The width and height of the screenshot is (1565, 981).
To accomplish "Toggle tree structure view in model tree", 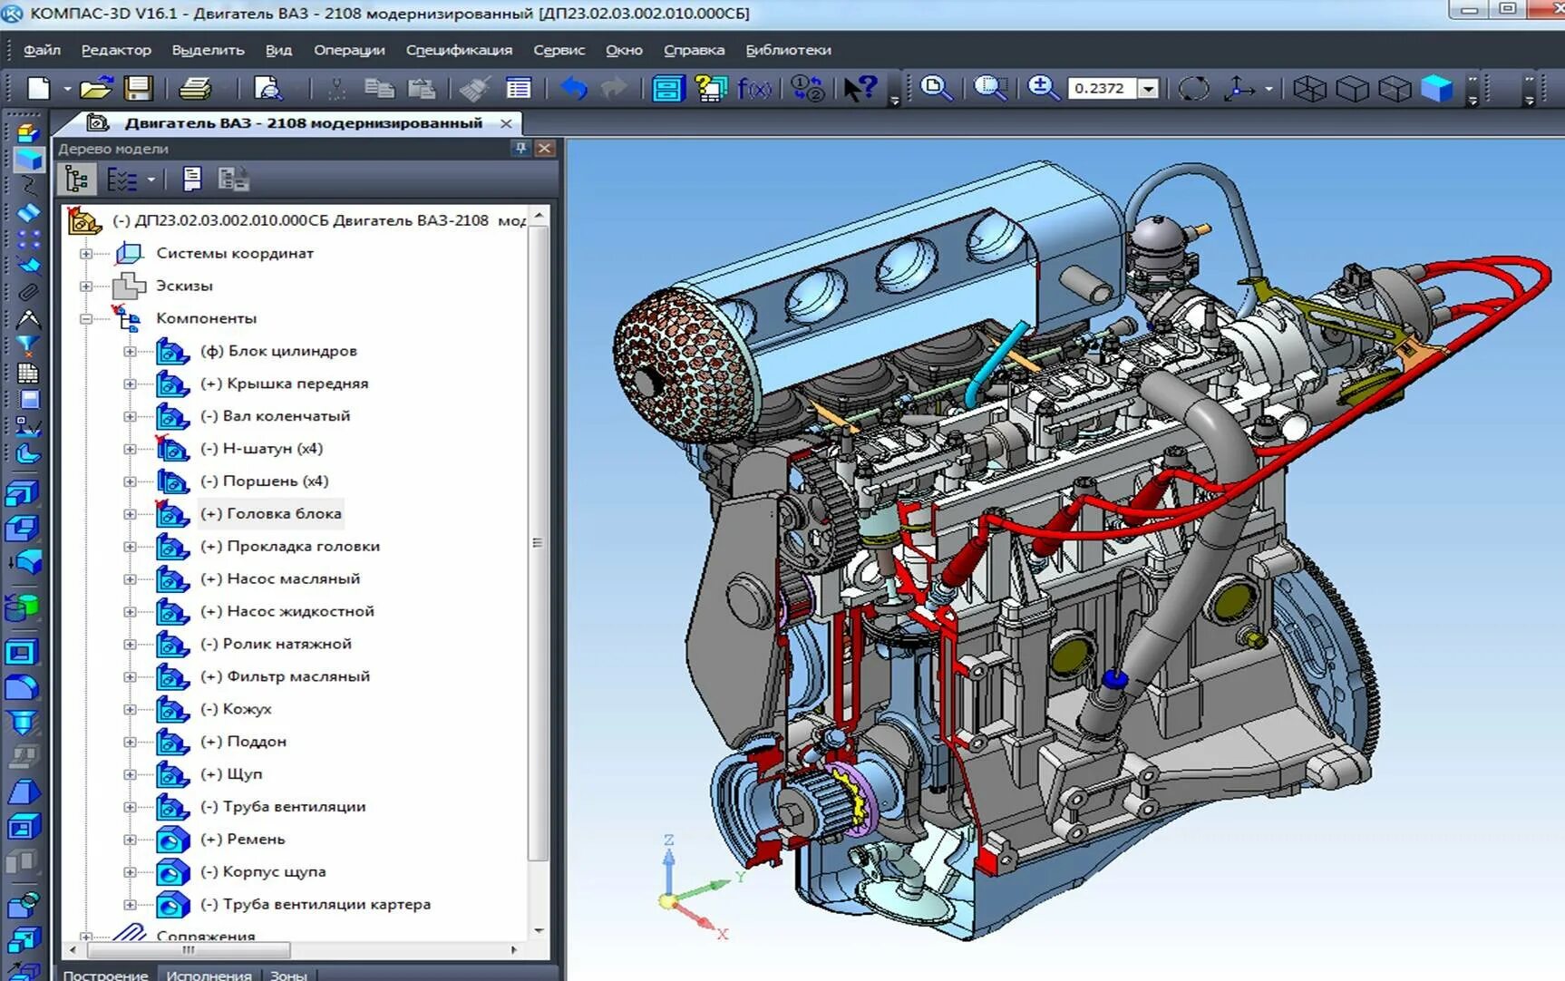I will pyautogui.click(x=77, y=180).
